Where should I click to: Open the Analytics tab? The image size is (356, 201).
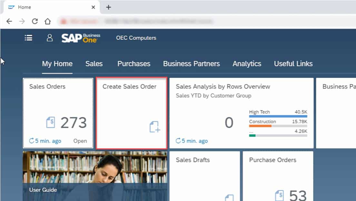point(247,64)
